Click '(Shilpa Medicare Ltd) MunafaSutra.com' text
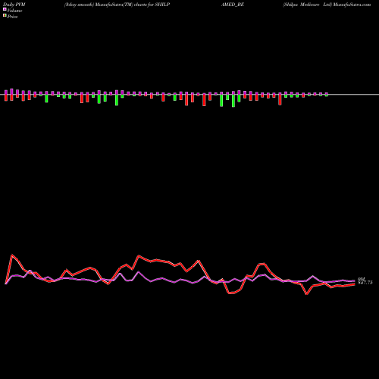The width and height of the screenshot is (379, 379). [327, 5]
